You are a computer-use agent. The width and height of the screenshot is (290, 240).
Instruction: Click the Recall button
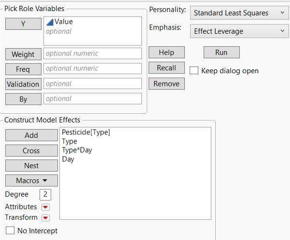coord(166,68)
